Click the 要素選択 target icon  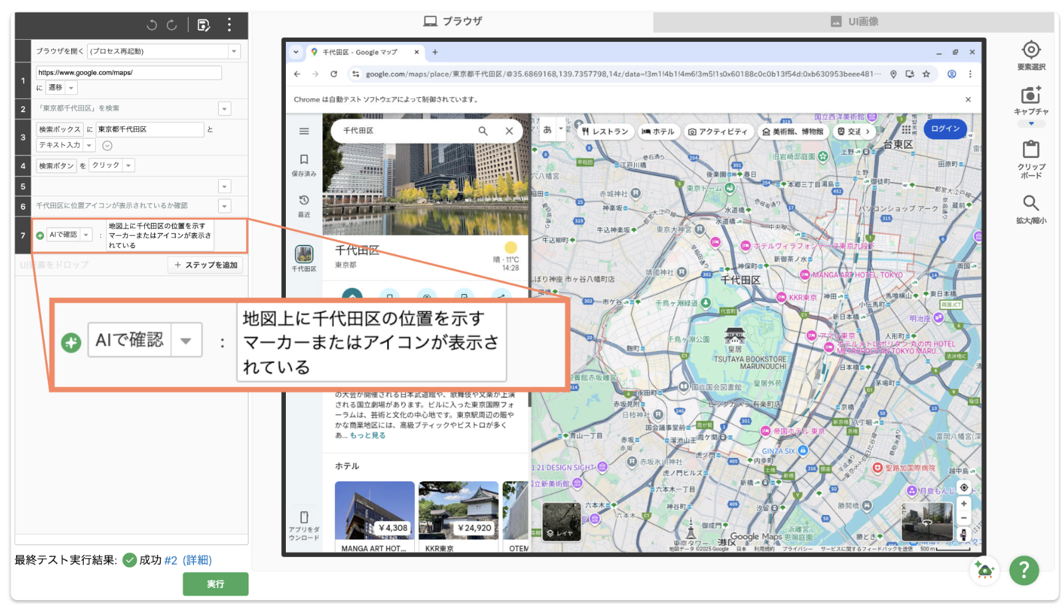pos(1031,50)
